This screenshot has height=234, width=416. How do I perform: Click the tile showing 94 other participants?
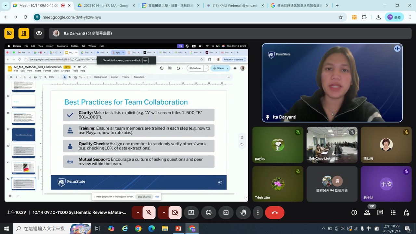[x=332, y=184]
